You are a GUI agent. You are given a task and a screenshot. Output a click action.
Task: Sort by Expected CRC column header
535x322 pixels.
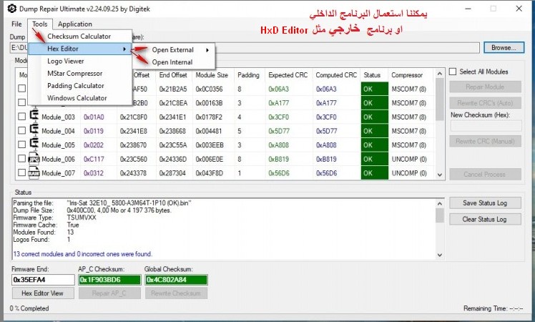[288, 75]
